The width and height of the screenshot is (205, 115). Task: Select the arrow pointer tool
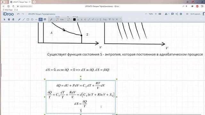pos(4,19)
